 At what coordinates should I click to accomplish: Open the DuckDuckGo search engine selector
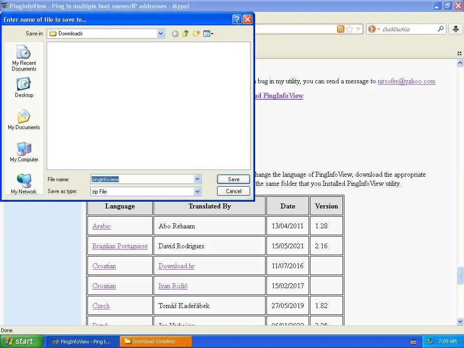[374, 29]
